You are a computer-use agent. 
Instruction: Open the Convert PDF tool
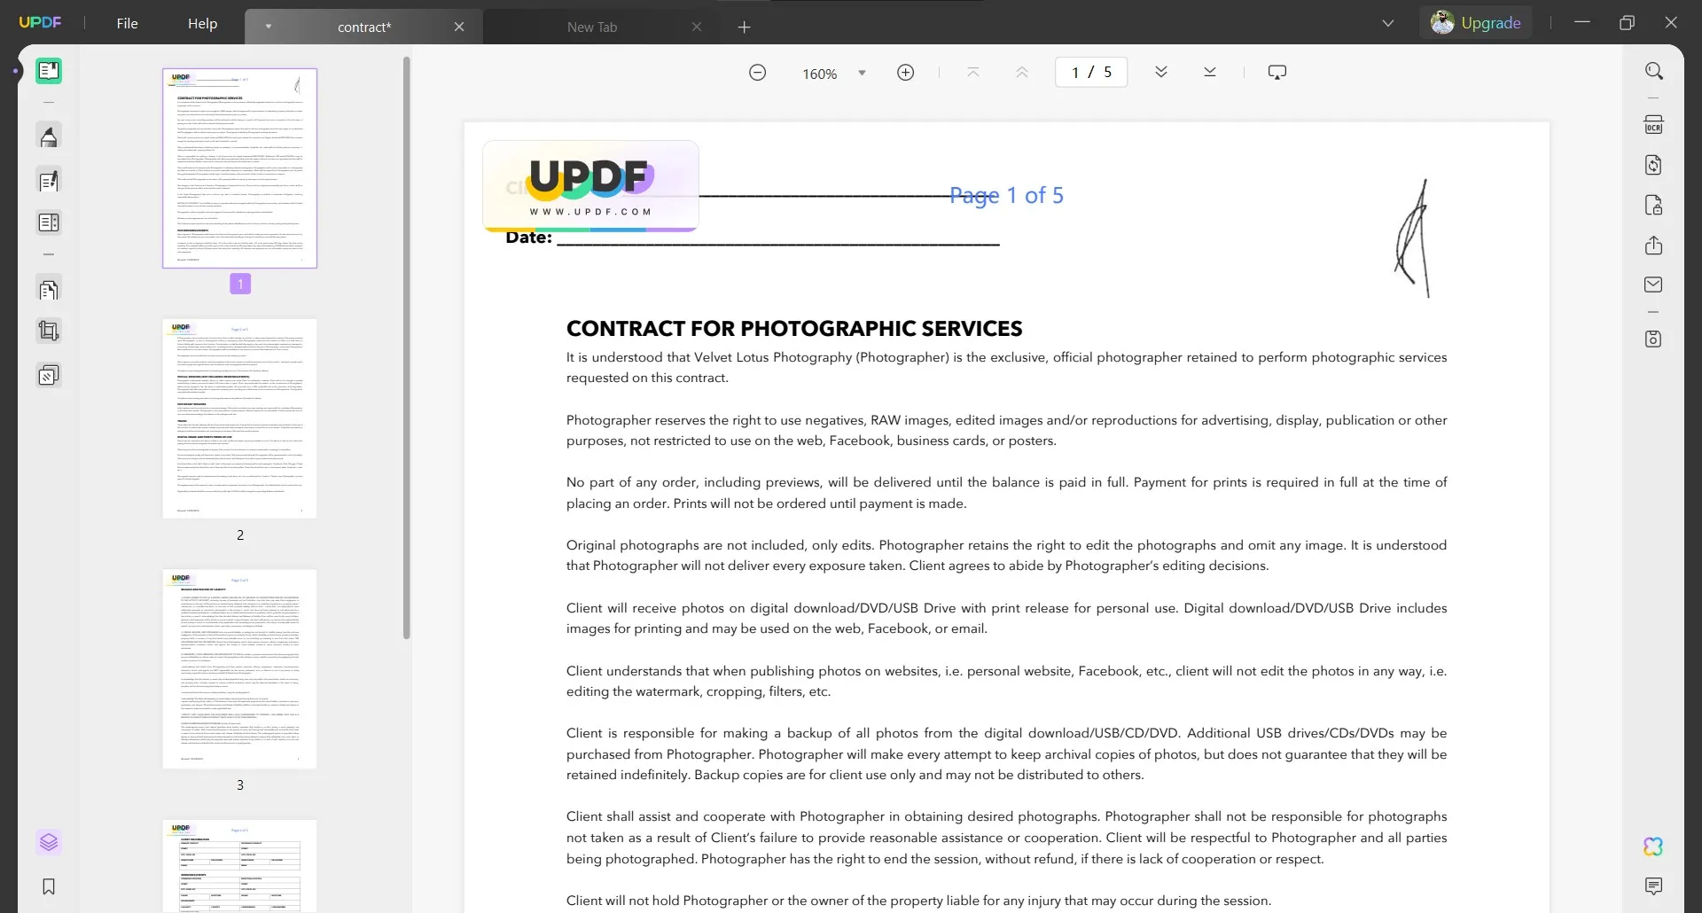click(x=1653, y=165)
